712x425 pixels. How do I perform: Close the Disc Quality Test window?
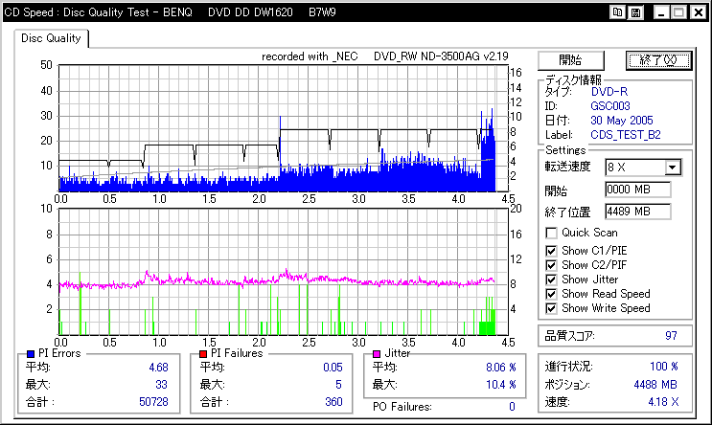coord(699,12)
